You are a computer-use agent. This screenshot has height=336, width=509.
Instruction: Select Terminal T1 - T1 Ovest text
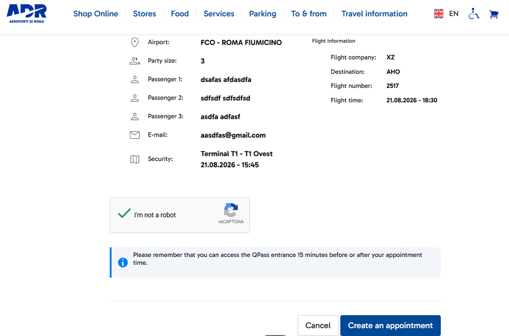pos(237,154)
